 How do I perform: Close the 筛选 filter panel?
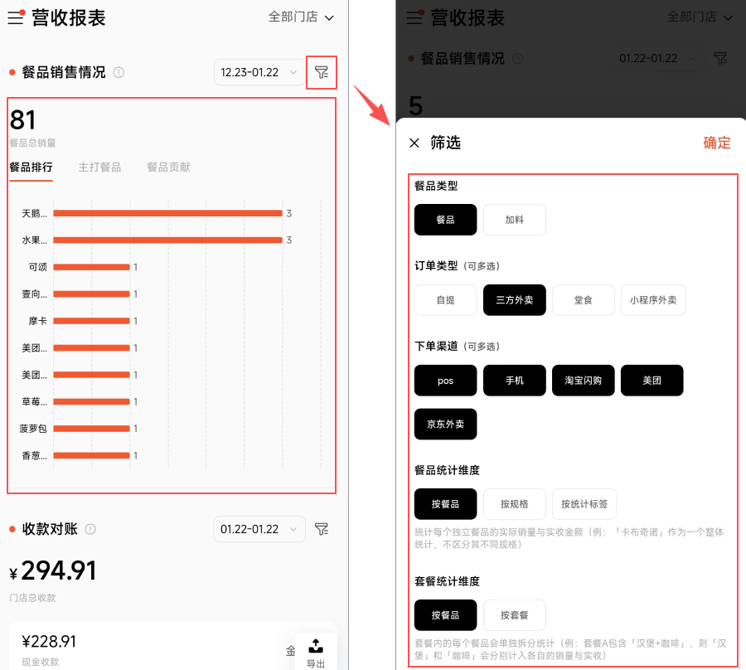[414, 143]
